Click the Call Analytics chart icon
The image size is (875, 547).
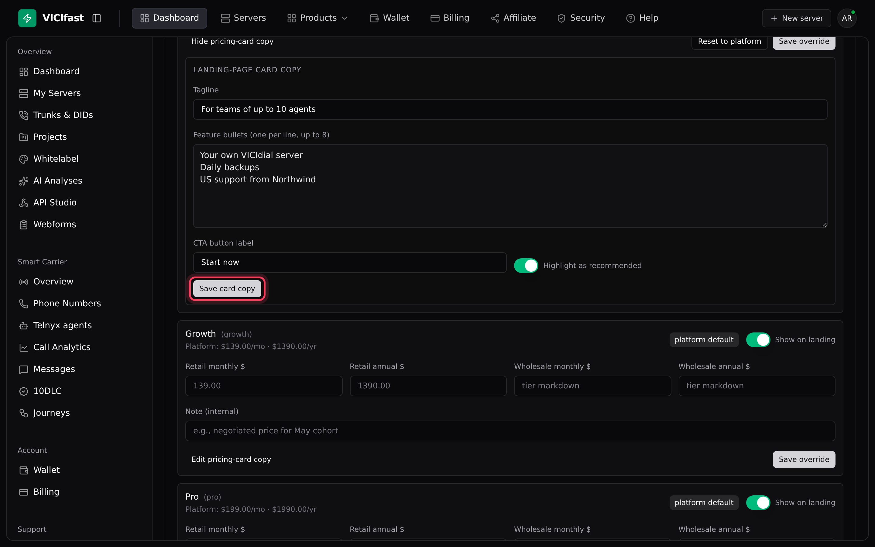pyautogui.click(x=23, y=347)
